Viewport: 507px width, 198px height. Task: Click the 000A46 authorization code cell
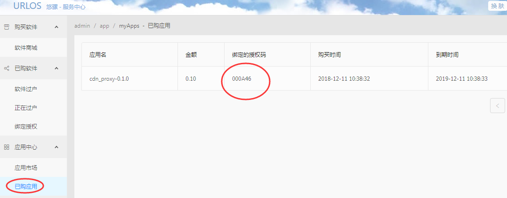click(241, 79)
